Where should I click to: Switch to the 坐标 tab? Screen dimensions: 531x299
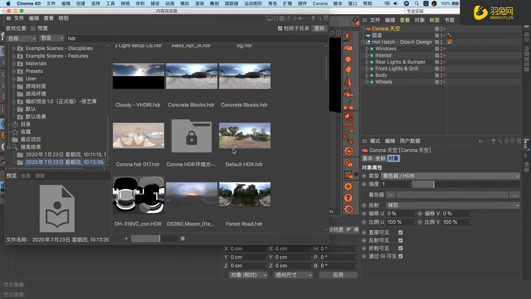point(380,158)
